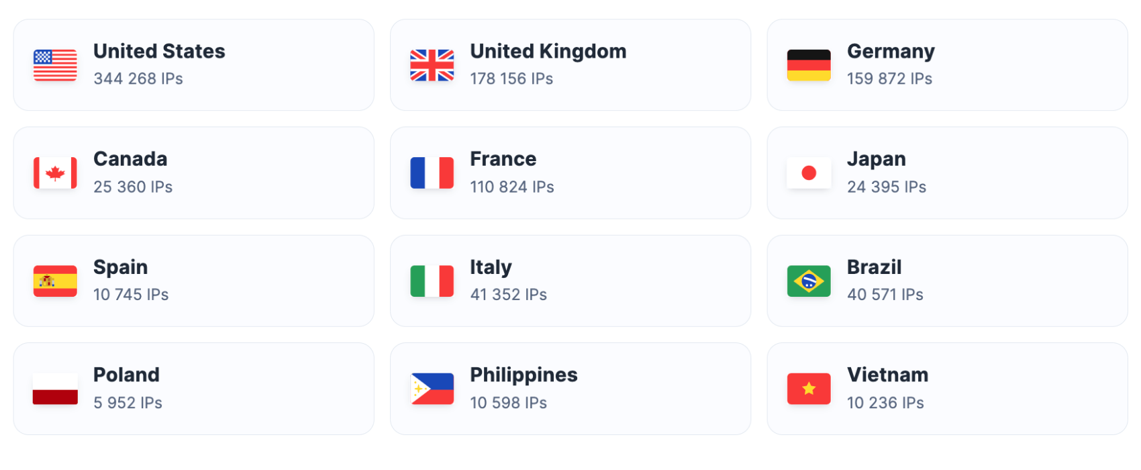1141x470 pixels.
Task: Click the Germany flag icon
Action: 809,65
